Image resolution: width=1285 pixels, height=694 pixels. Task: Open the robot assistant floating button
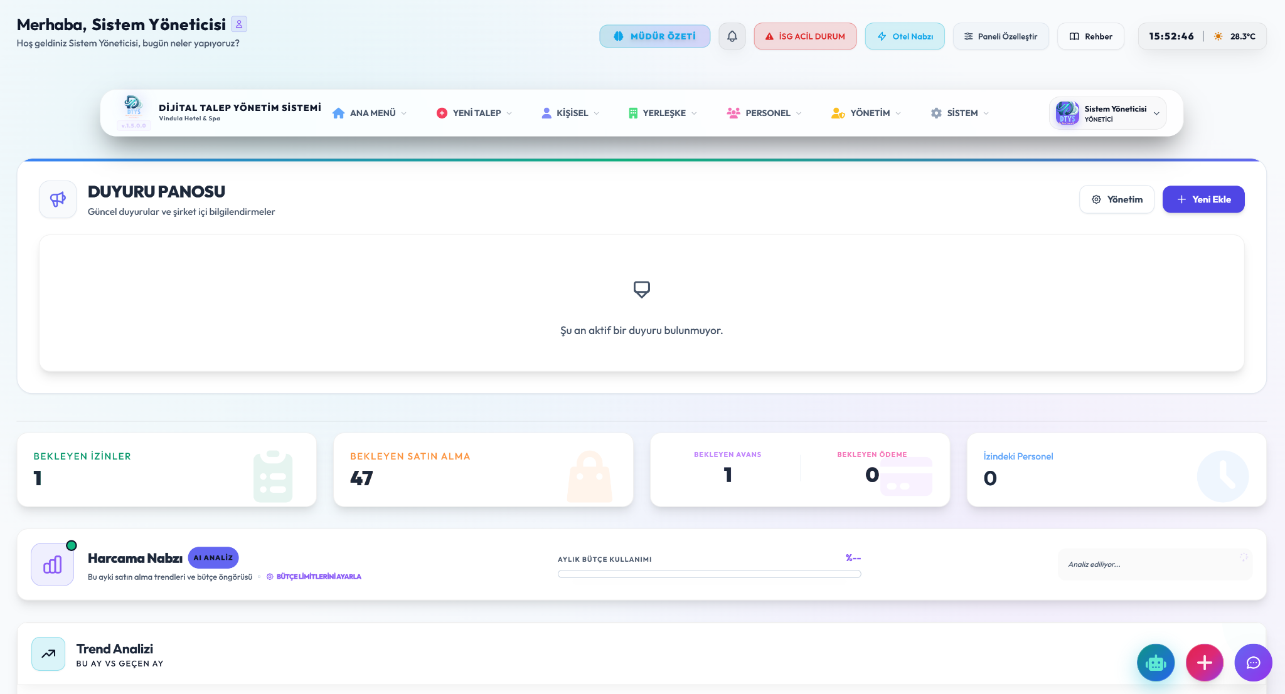(x=1156, y=663)
